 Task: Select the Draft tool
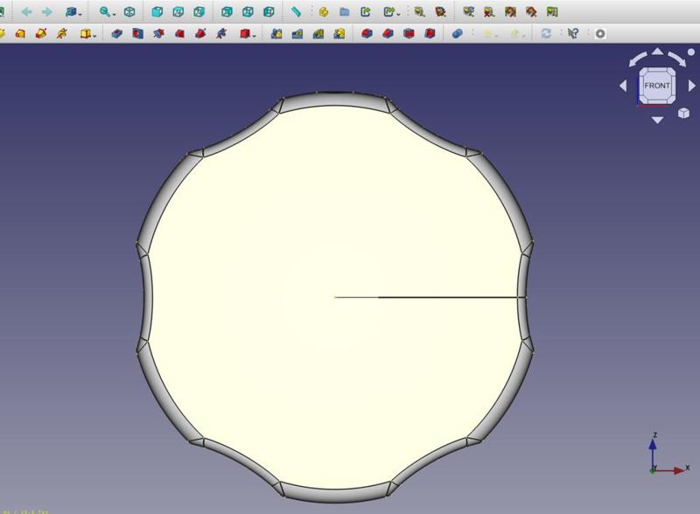click(x=409, y=33)
